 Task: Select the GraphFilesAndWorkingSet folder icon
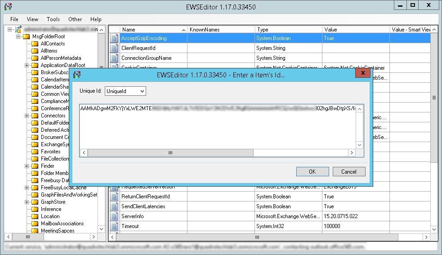click(x=35, y=195)
